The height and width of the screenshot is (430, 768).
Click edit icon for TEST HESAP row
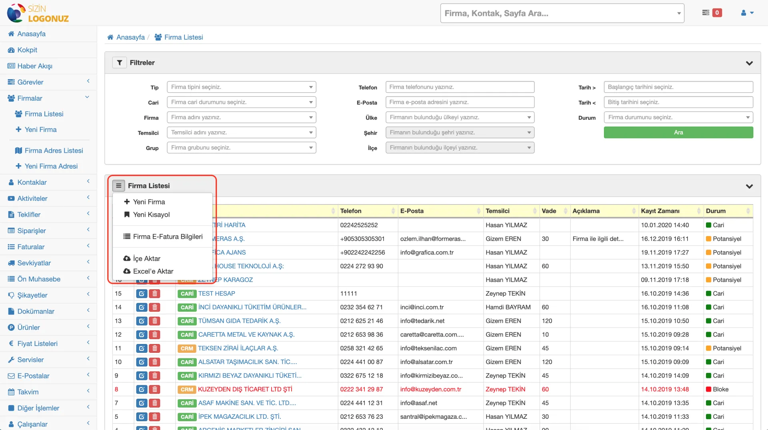click(x=142, y=294)
